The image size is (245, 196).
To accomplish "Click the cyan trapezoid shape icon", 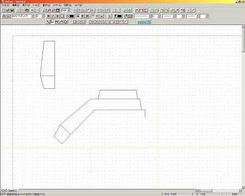I will 144,22.
